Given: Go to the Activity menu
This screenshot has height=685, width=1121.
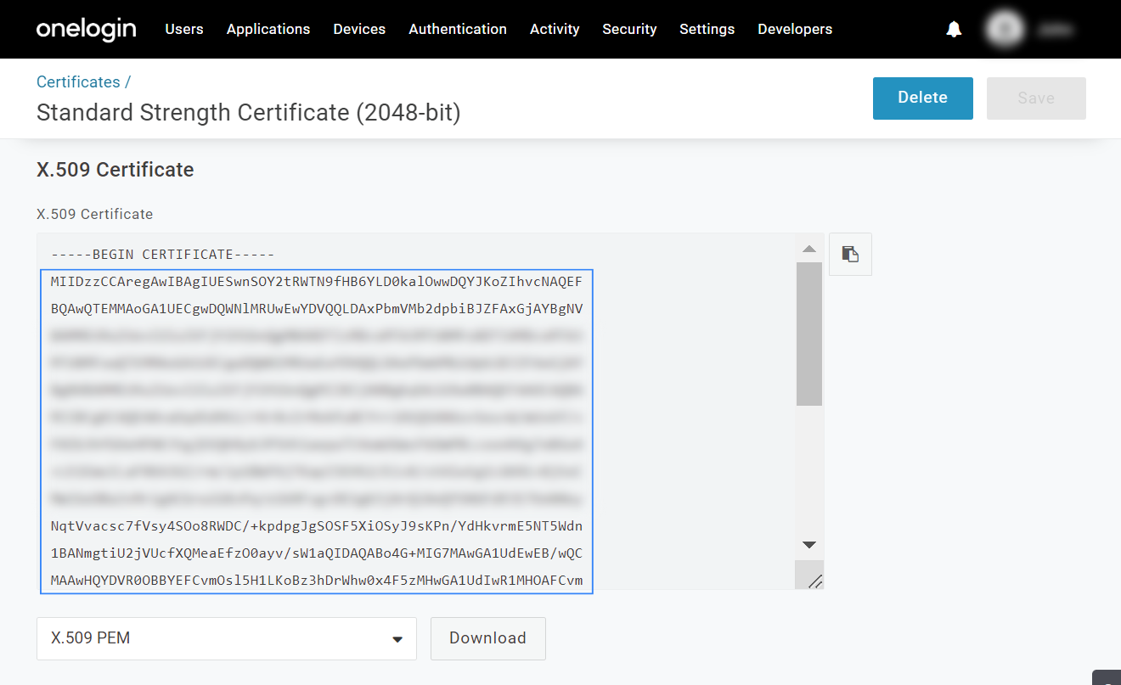Looking at the screenshot, I should pyautogui.click(x=555, y=30).
